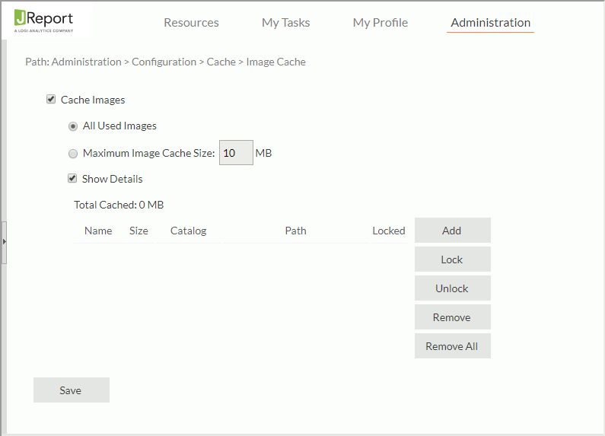Click the cache size MB input field
This screenshot has width=605, height=436.
pos(236,153)
